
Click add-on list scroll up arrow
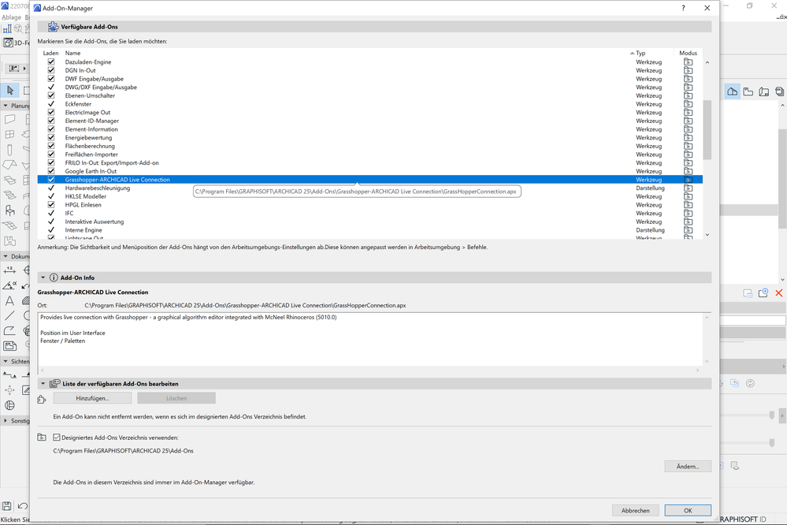coord(707,63)
